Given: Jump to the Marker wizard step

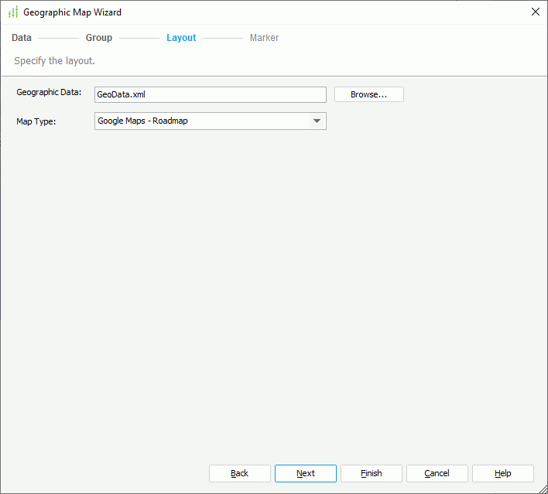Looking at the screenshot, I should [264, 38].
